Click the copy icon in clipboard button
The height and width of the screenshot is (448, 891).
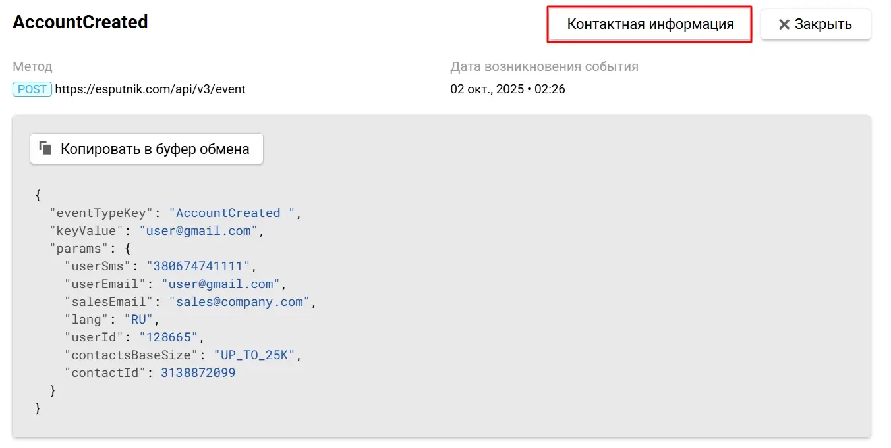pos(45,148)
